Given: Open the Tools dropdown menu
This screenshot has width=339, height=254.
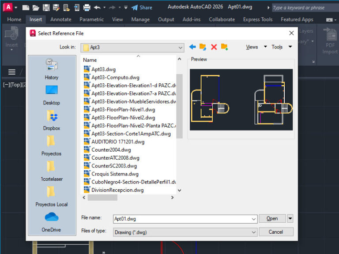Looking at the screenshot, I should pyautogui.click(x=282, y=47).
